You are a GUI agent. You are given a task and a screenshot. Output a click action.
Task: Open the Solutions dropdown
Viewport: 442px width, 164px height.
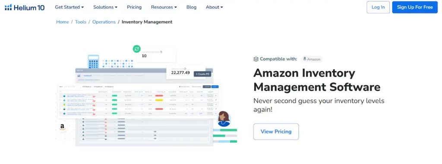point(105,7)
